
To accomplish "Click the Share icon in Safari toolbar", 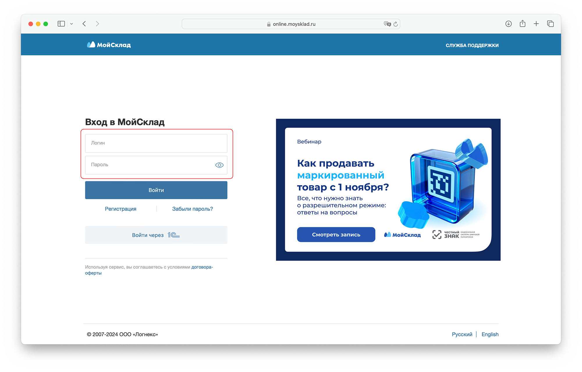I will (523, 24).
